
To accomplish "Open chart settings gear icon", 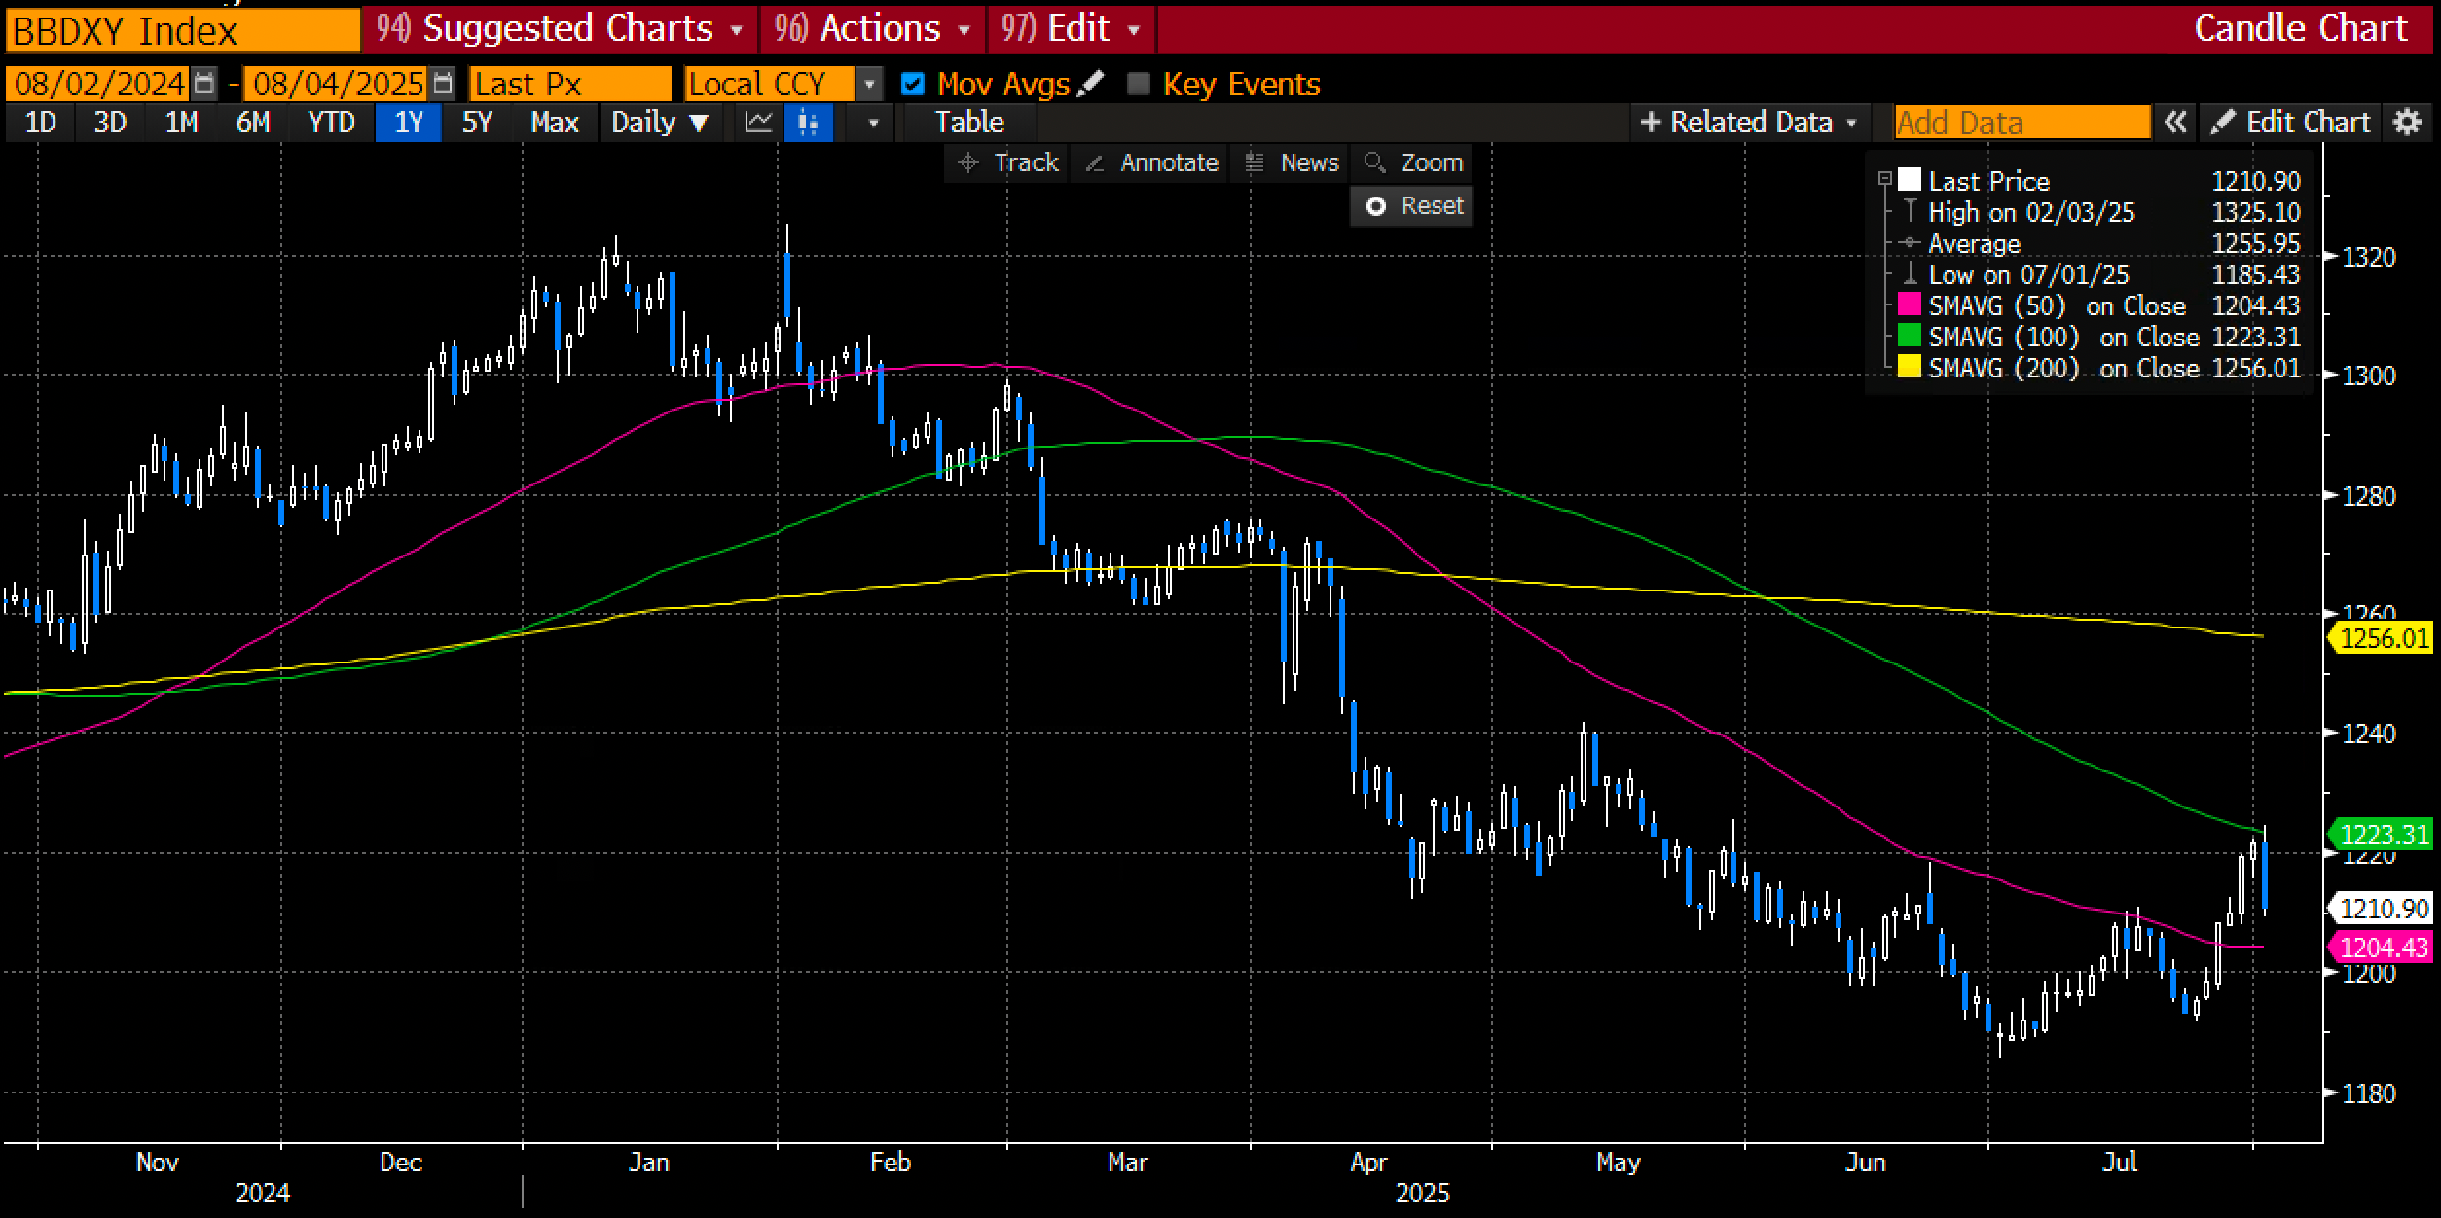I will click(x=2407, y=123).
